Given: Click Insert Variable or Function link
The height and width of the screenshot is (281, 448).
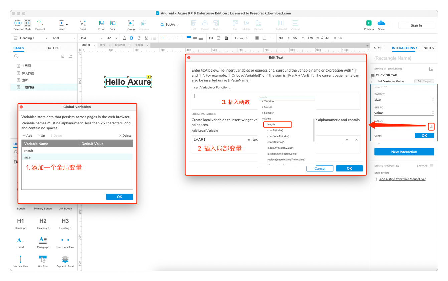Looking at the screenshot, I should [x=211, y=87].
